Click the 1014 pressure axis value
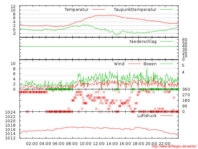 coord(10,134)
